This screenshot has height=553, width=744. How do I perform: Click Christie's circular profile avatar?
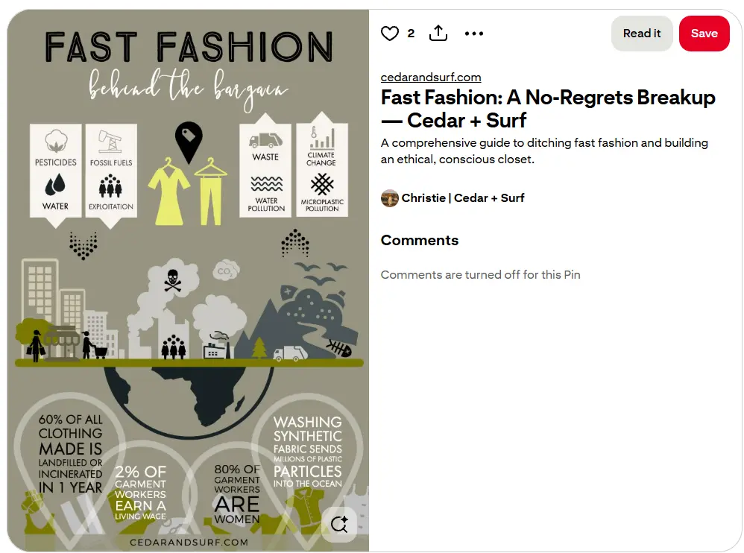389,198
